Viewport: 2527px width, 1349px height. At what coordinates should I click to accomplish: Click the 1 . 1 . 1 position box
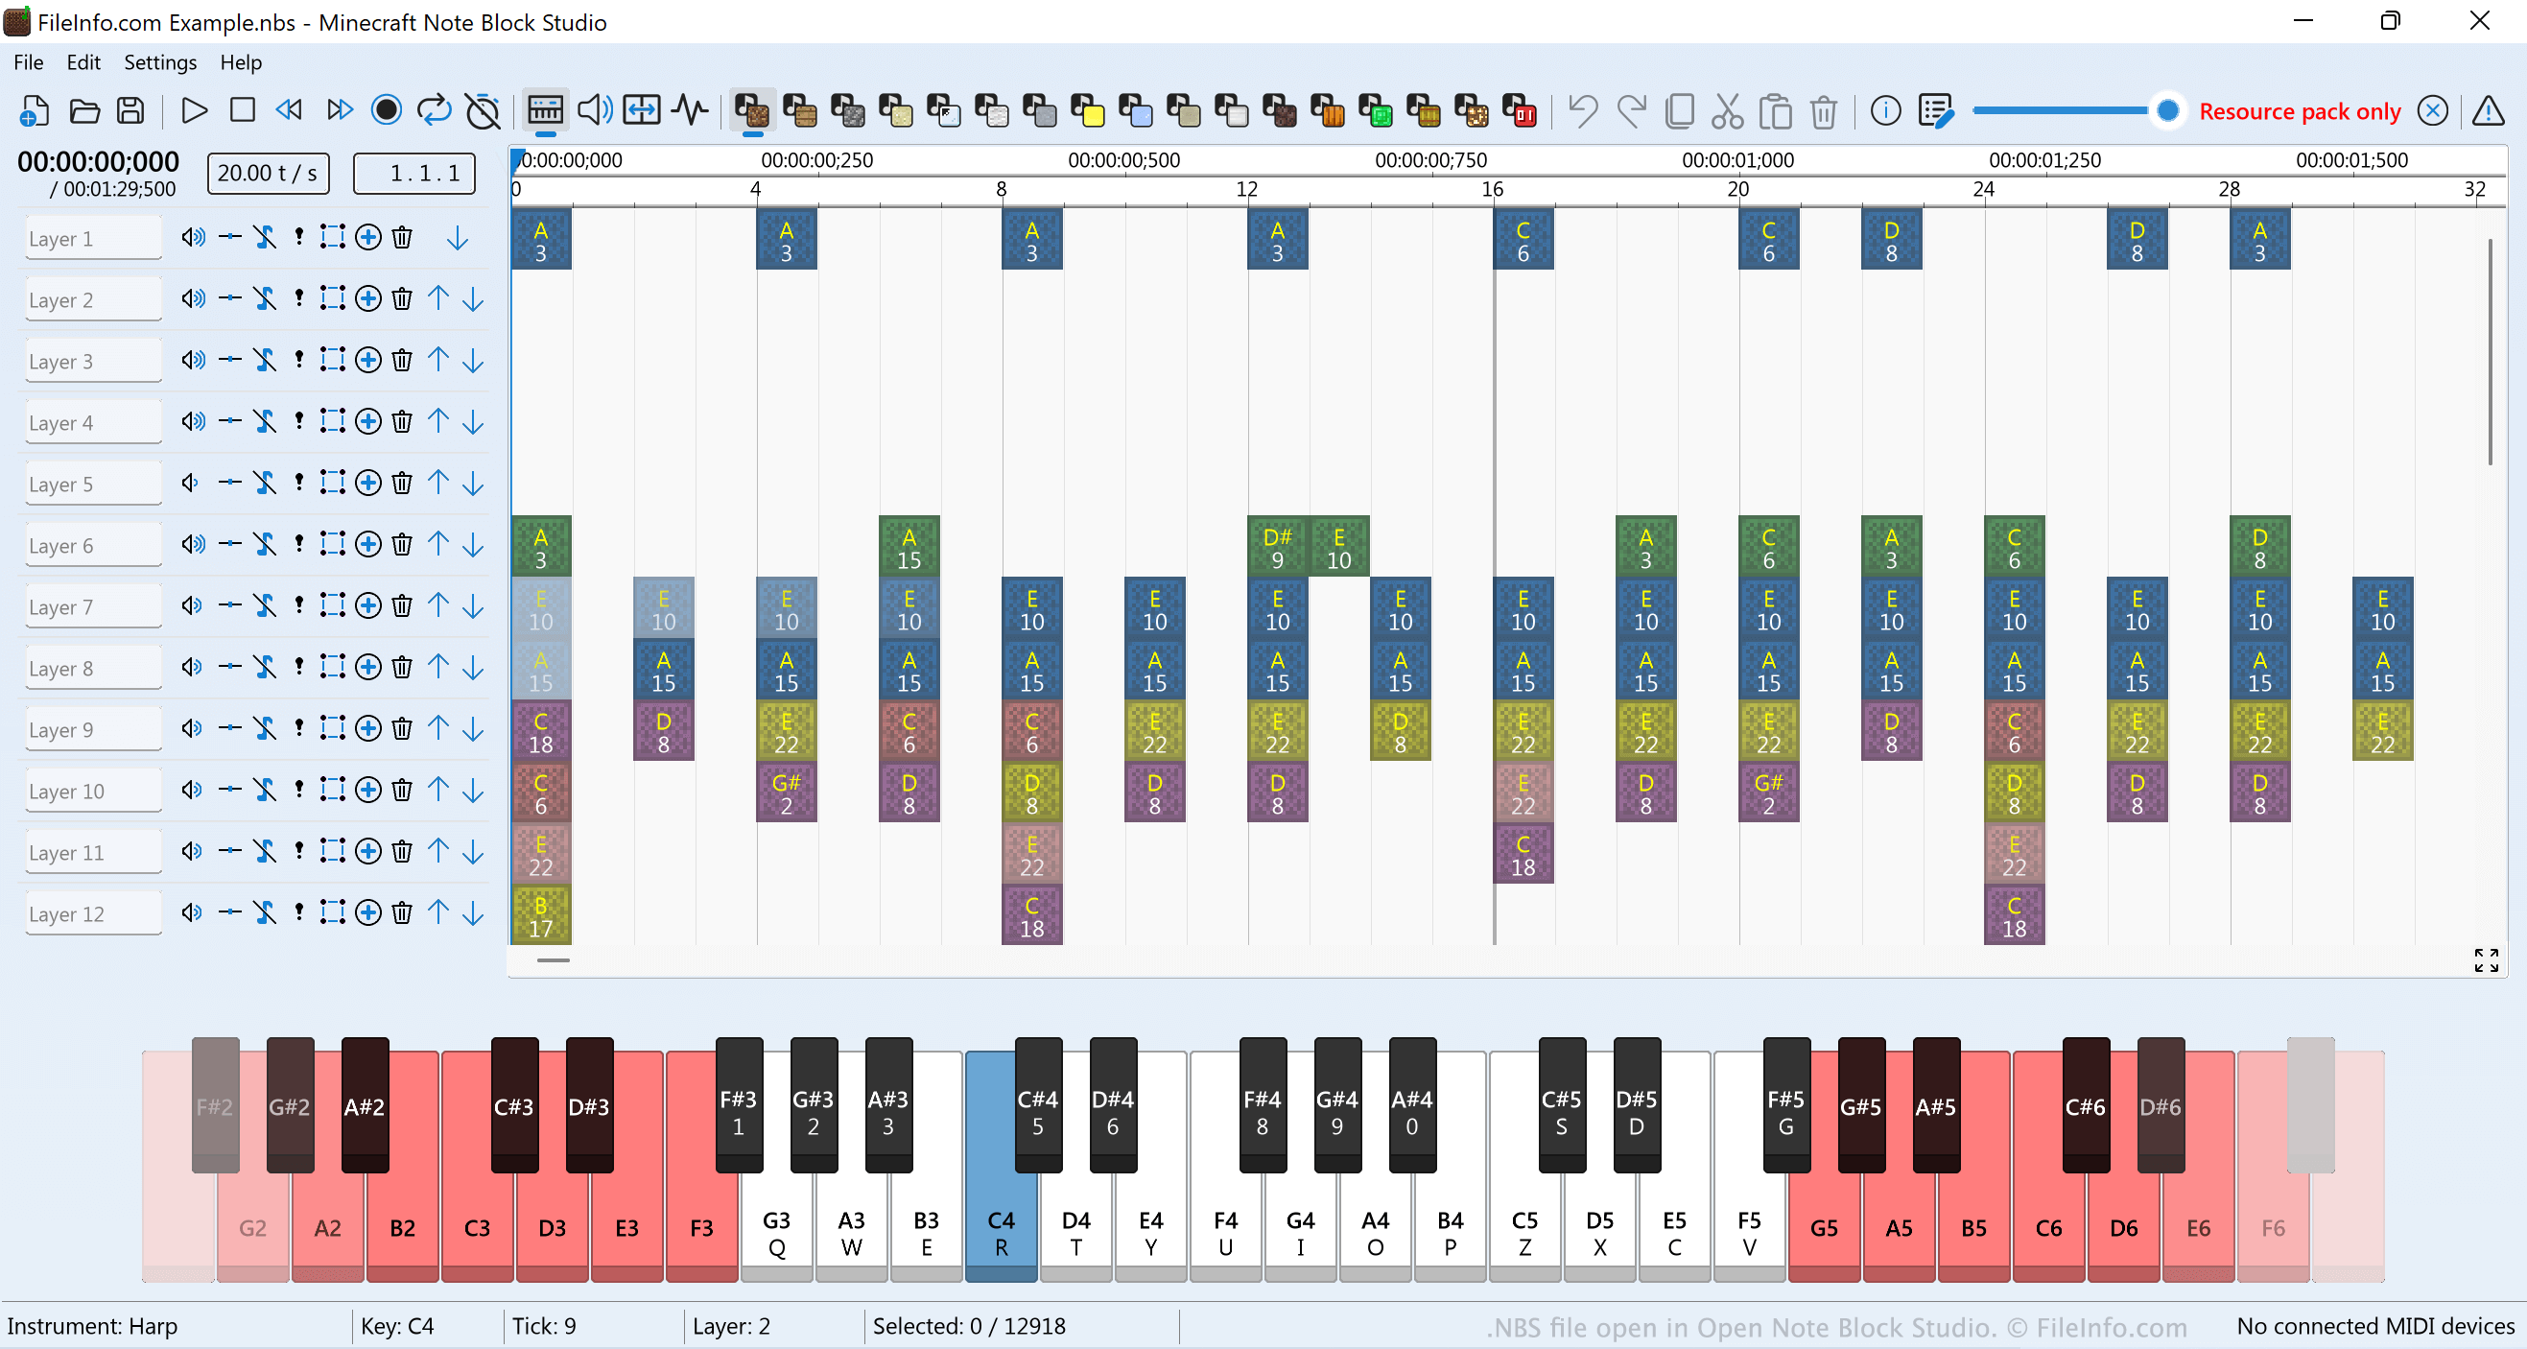point(414,174)
